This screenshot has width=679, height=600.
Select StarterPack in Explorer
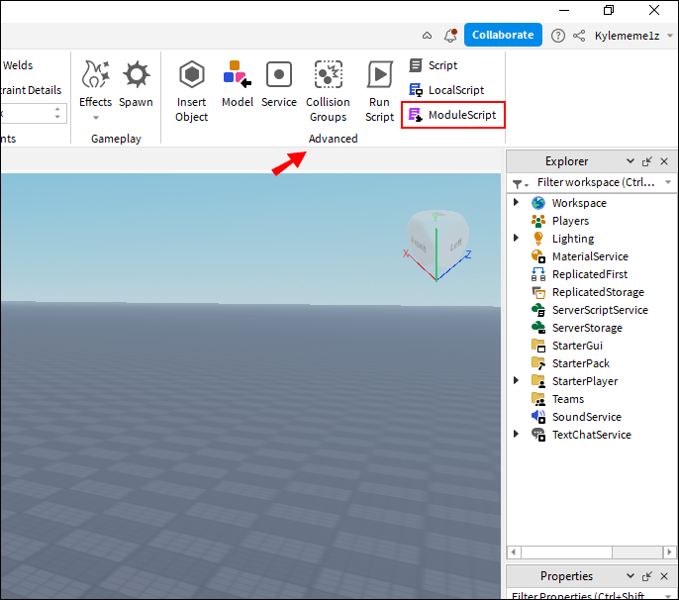point(581,363)
